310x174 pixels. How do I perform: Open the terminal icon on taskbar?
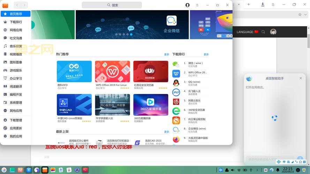tap(85, 170)
